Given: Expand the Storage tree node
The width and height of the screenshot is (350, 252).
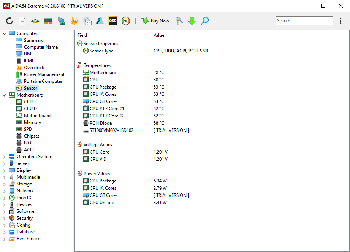Looking at the screenshot, I should tap(5, 184).
